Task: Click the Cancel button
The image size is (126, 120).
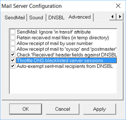Action: tap(63, 109)
